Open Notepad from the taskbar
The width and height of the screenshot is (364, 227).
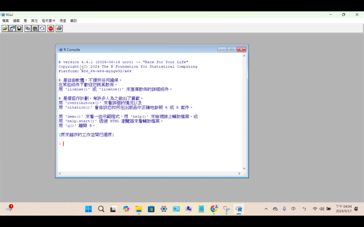[x=201, y=209]
